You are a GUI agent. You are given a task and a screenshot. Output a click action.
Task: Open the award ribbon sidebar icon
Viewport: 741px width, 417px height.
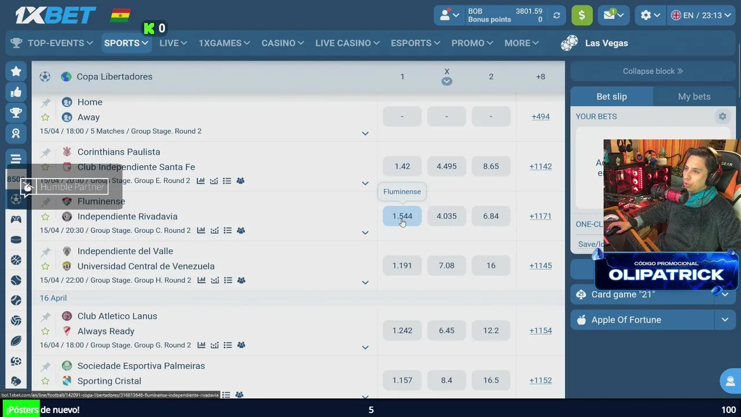(x=16, y=134)
